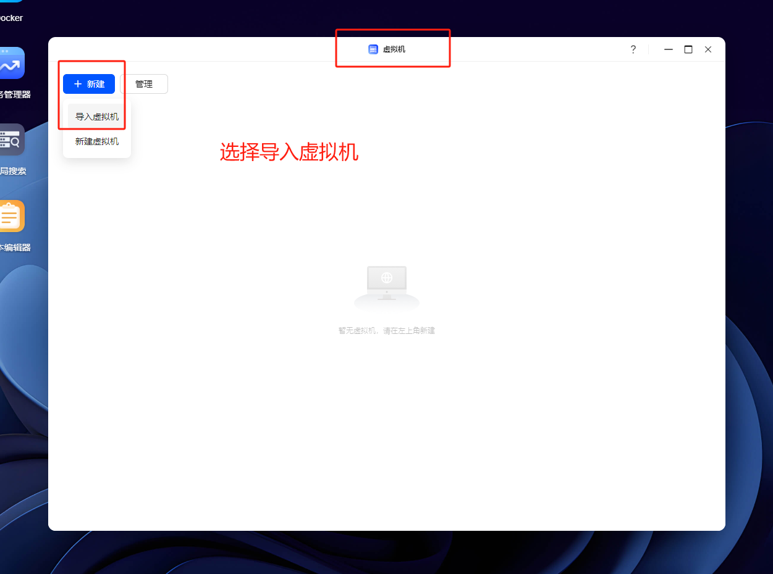Image resolution: width=773 pixels, height=574 pixels.
Task: Choose 导入虚拟机 from the dropdown menu
Action: [x=97, y=117]
